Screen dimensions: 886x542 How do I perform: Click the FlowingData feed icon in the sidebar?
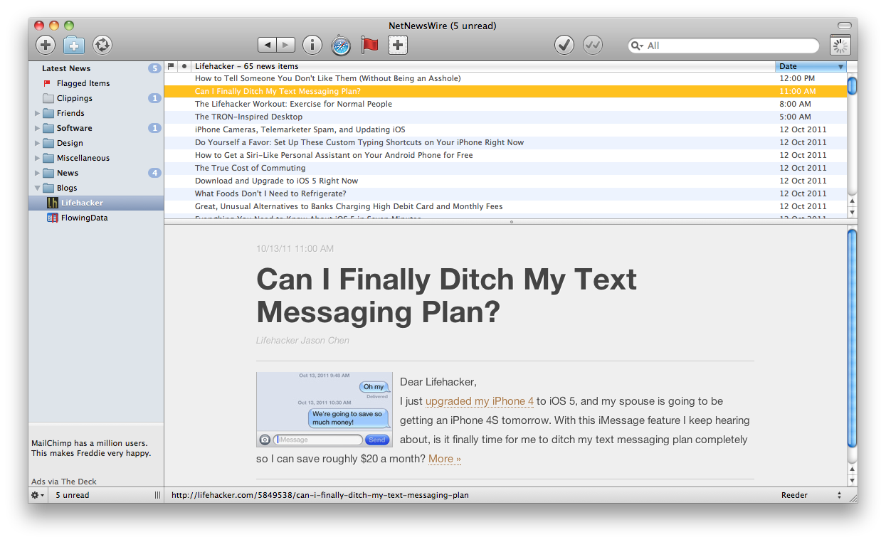(52, 218)
